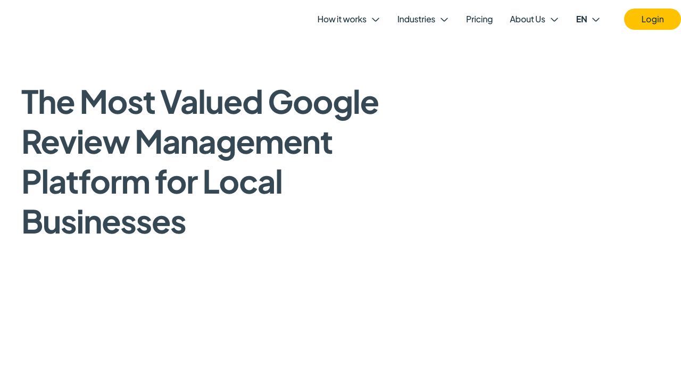Open the Industries menu
The height and width of the screenshot is (383, 681).
(x=416, y=19)
